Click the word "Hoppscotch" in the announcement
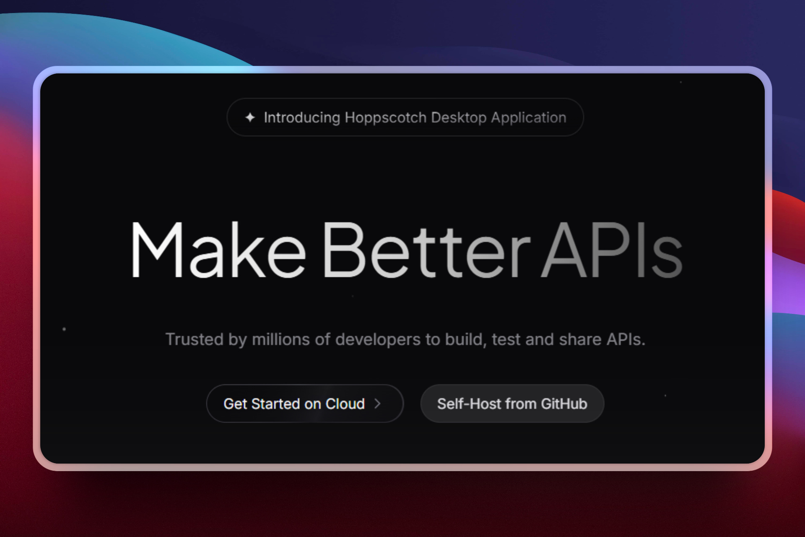Image resolution: width=805 pixels, height=537 pixels. click(x=385, y=117)
